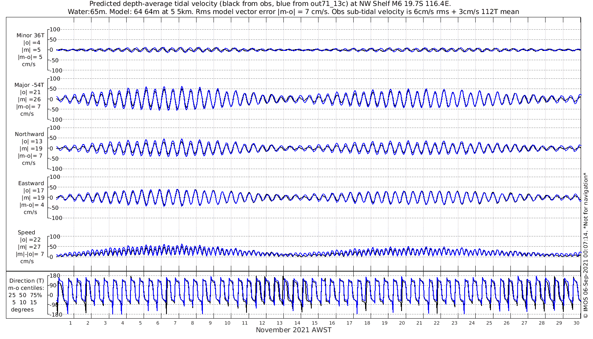Screen dimensions: 593x339
Task: Click the 'Minor 36T' panel label
Action: point(30,36)
